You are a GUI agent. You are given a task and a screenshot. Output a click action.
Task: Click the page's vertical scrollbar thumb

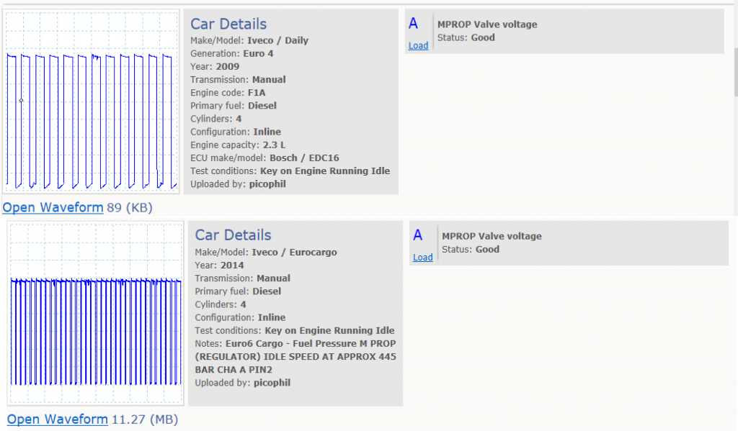point(735,72)
